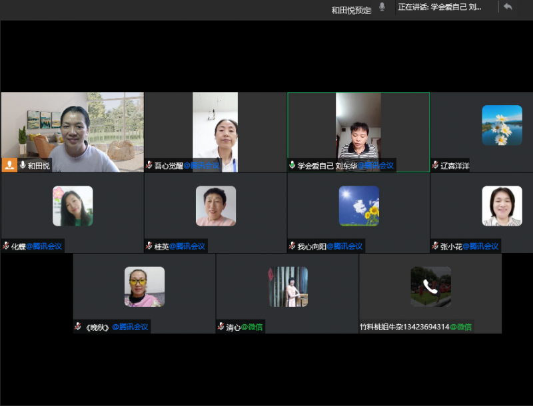Click the muted mic icon for 辽喜洋洋
Viewport: 533px width, 406px height.
435,165
